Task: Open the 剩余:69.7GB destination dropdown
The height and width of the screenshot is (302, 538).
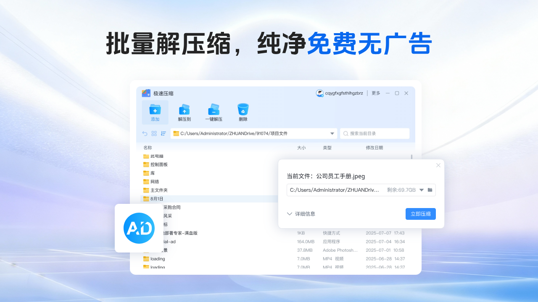Action: pos(422,190)
